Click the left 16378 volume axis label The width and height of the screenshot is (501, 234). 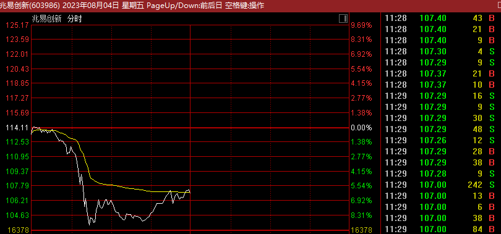17,230
